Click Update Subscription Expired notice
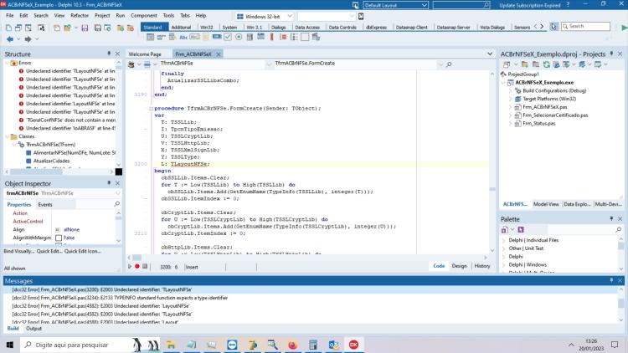 point(529,5)
